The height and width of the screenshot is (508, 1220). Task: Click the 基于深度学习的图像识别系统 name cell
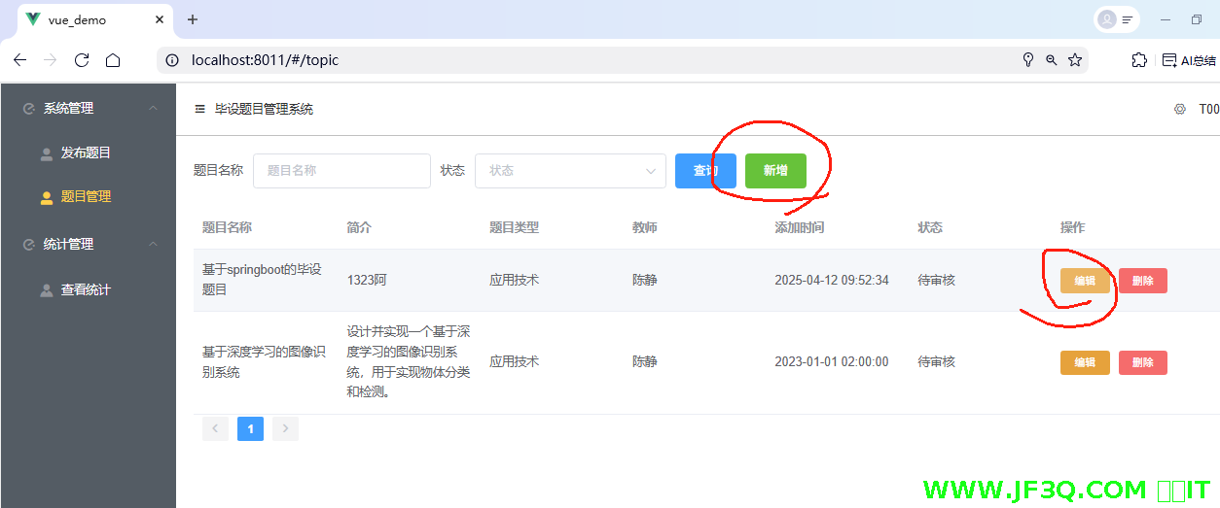[265, 361]
